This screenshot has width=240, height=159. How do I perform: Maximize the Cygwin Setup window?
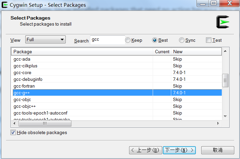(x=214, y=3)
